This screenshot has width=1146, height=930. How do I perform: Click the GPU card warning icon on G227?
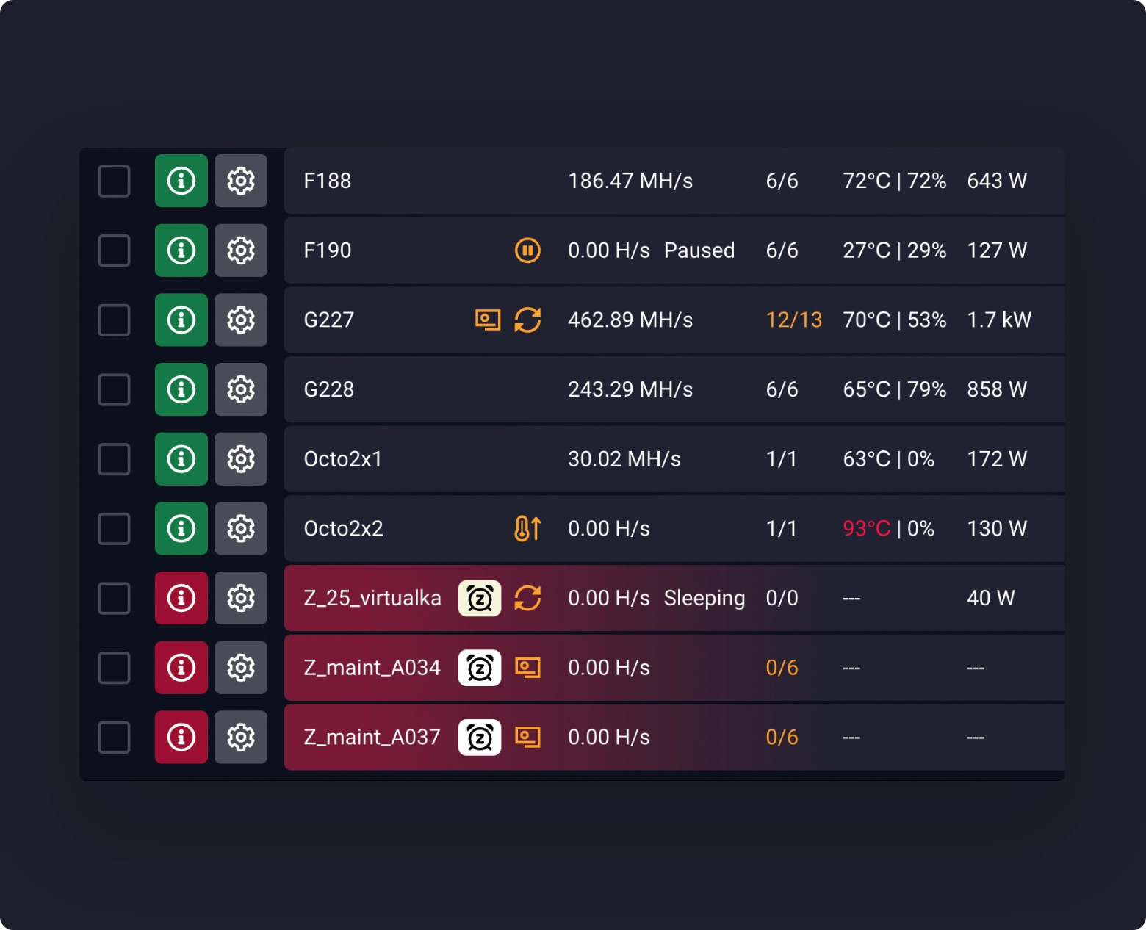[488, 320]
